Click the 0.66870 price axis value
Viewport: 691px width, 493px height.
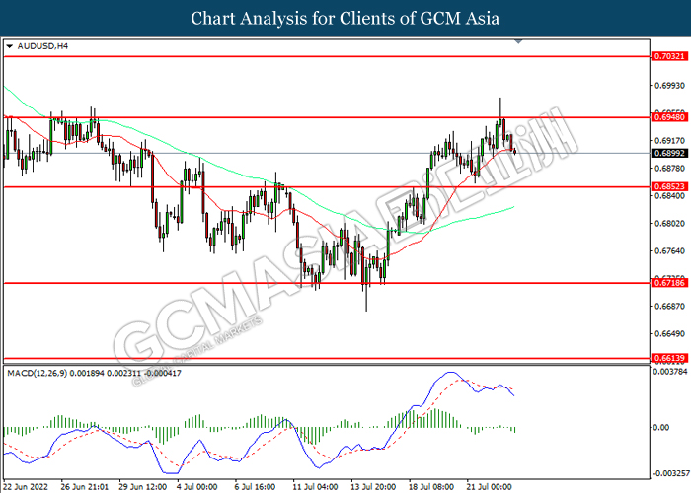point(670,306)
